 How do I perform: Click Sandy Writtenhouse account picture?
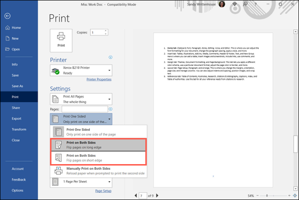[222, 4]
